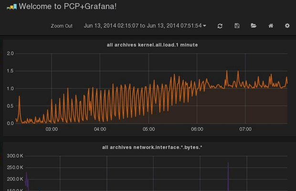The width and height of the screenshot is (296, 191).
Task: Refresh the dashboard with the refresh icon
Action: coord(220,26)
